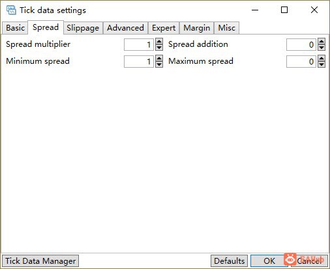
Task: Reset settings with the Defaults button
Action: (x=229, y=261)
